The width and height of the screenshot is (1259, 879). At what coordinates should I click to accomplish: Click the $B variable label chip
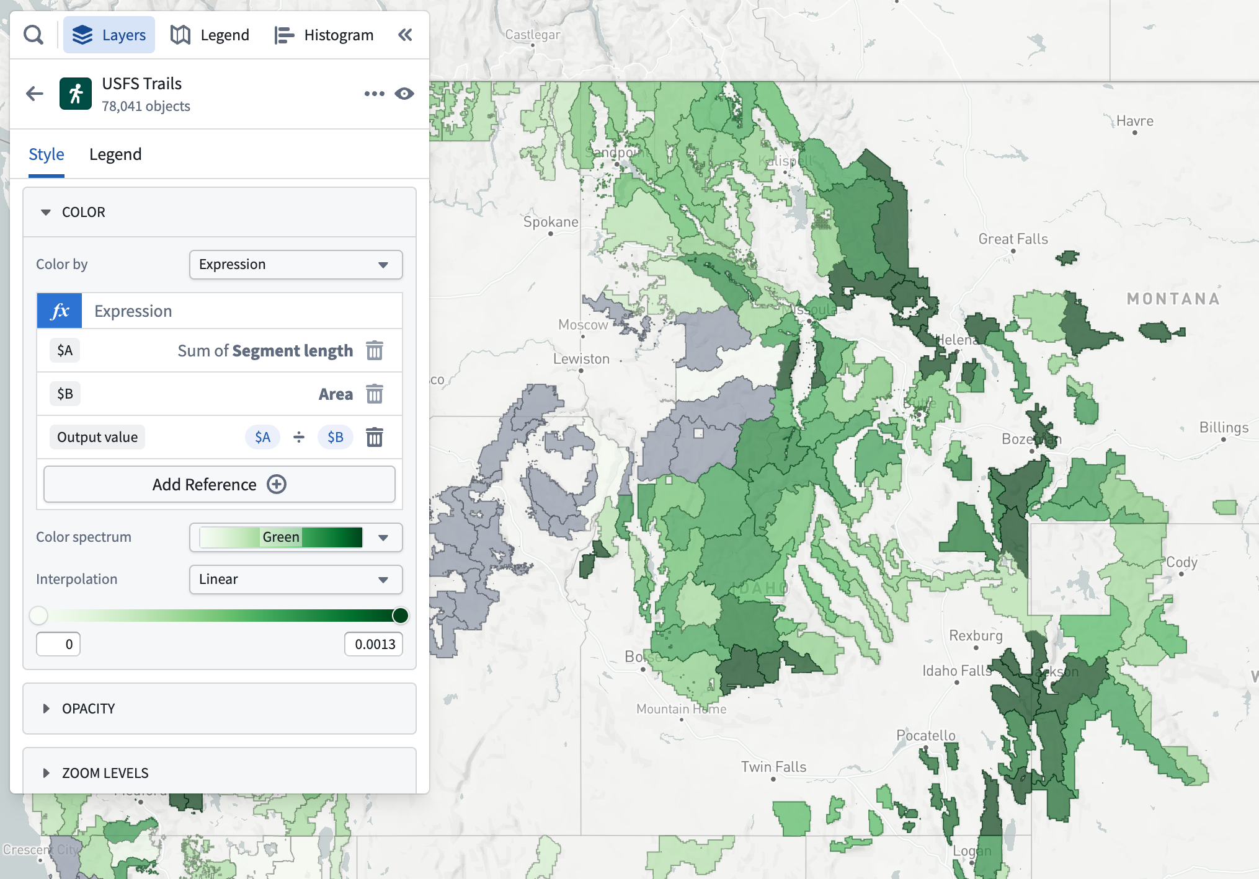pyautogui.click(x=65, y=394)
